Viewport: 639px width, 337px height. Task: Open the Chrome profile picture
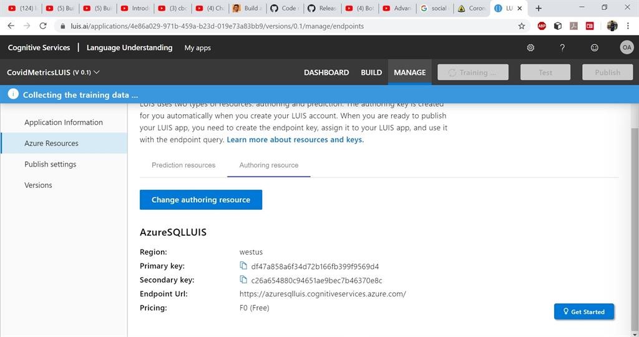click(x=612, y=26)
